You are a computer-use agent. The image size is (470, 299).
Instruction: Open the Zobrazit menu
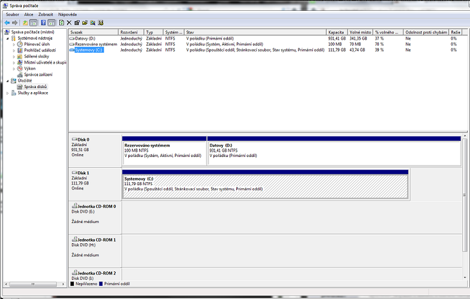(46, 14)
